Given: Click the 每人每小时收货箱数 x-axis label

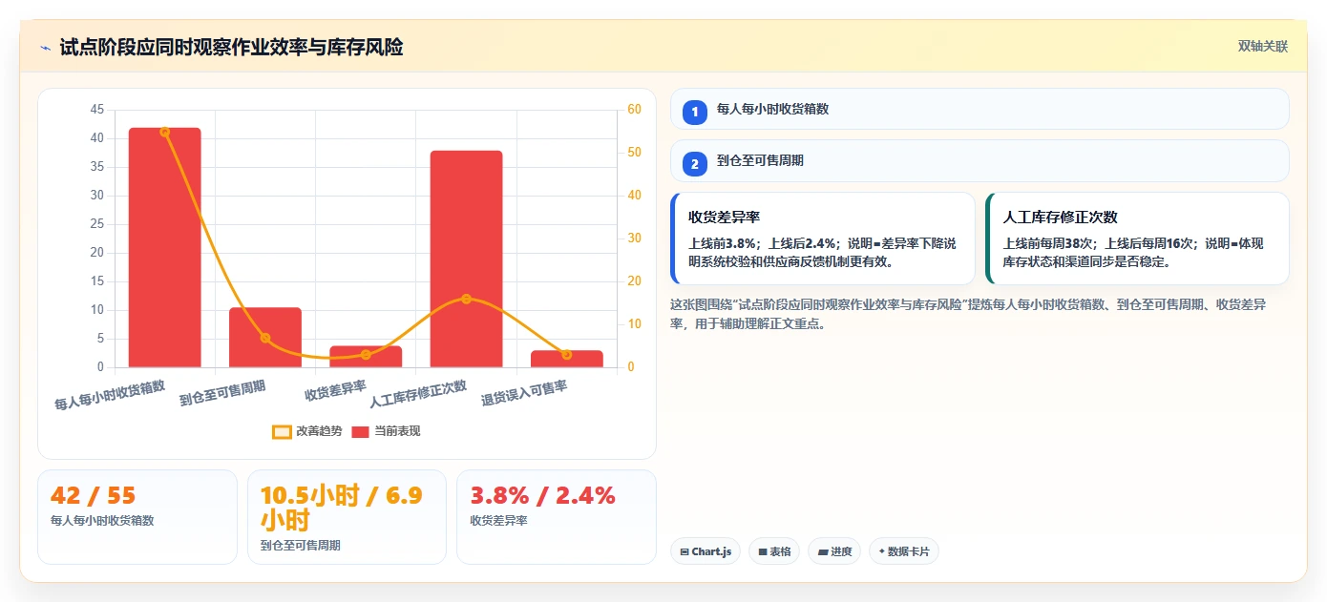Looking at the screenshot, I should (x=110, y=395).
